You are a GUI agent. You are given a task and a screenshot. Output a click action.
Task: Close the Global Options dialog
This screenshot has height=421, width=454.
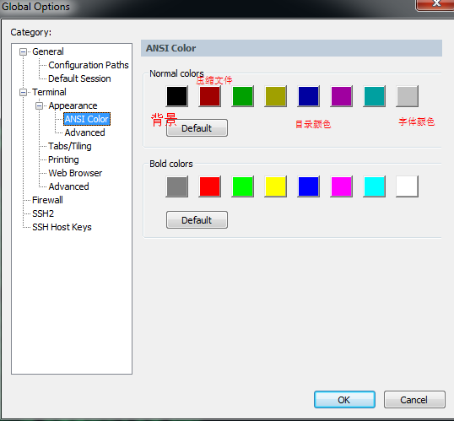[x=435, y=4]
